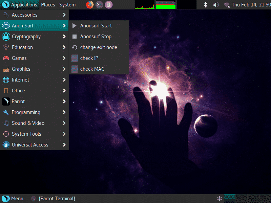Expand the Internet submenu chevron
The height and width of the screenshot is (203, 271).
coord(64,80)
